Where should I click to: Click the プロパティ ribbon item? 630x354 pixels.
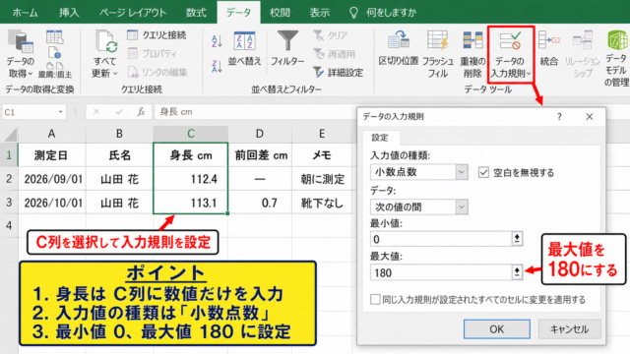pos(153,53)
